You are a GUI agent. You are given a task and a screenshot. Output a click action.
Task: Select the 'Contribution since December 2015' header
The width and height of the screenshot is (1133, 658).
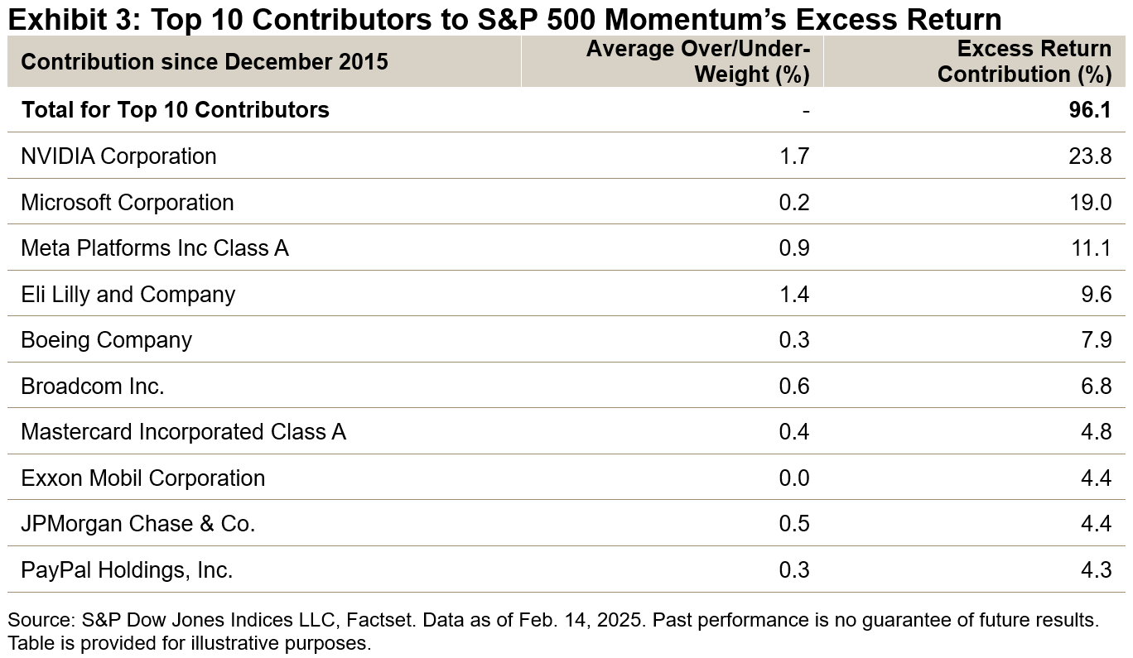[205, 61]
